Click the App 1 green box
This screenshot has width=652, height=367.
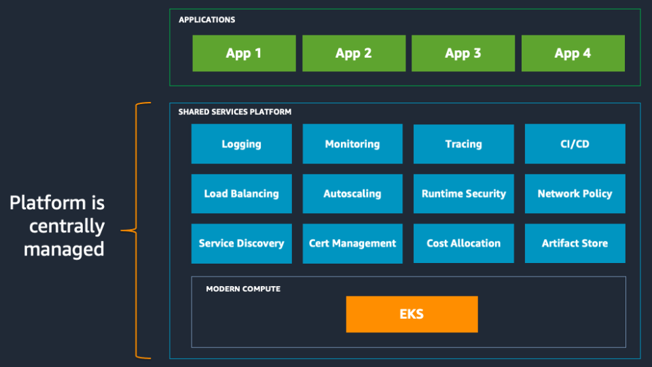(244, 53)
